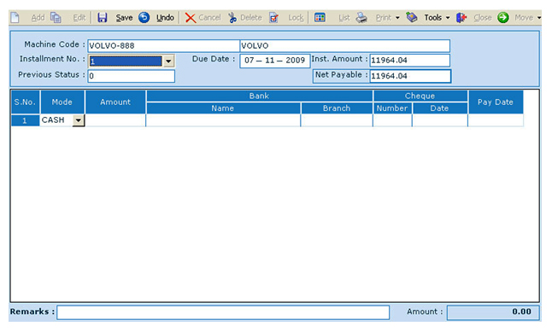Click the Close door icon
The height and width of the screenshot is (332, 552).
[461, 17]
